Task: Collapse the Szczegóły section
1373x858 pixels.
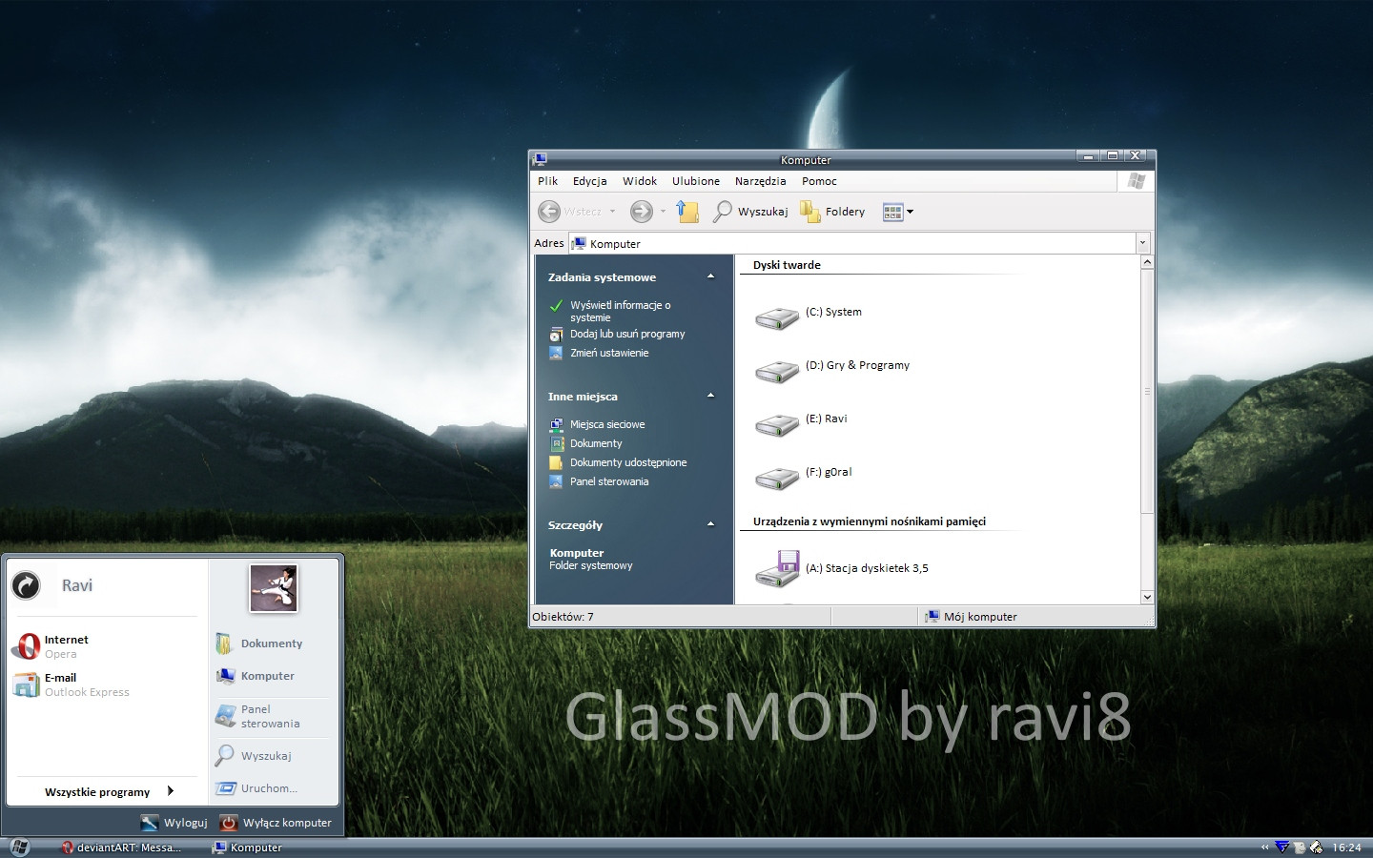Action: [710, 524]
